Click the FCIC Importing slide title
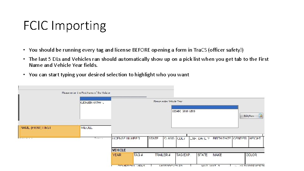Image resolution: width=304 pixels, height=171 pixels. (x=65, y=25)
